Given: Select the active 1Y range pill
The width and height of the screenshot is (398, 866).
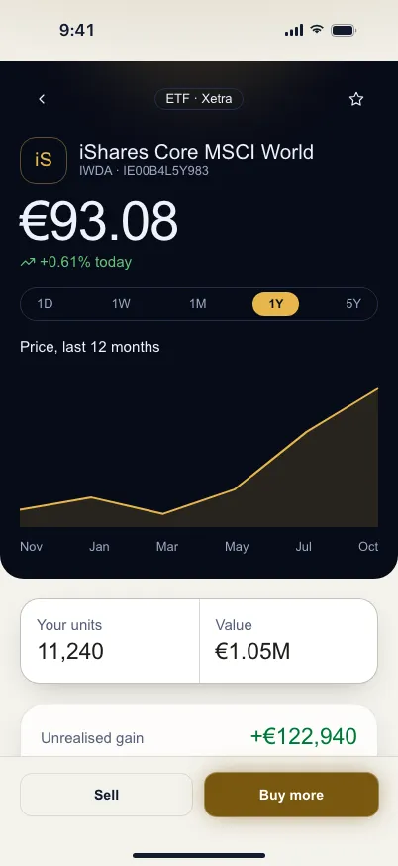Looking at the screenshot, I should pyautogui.click(x=275, y=304).
